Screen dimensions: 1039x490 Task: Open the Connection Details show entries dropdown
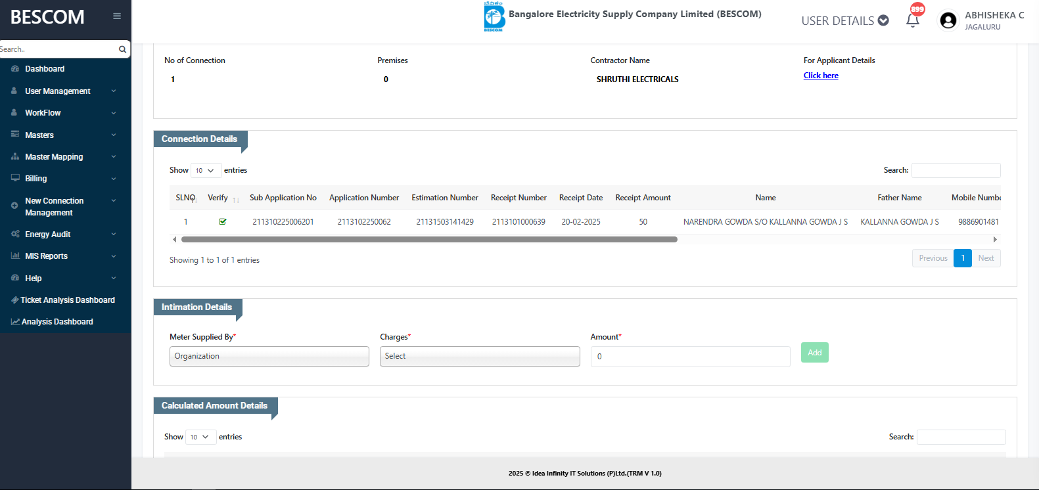[x=206, y=170]
